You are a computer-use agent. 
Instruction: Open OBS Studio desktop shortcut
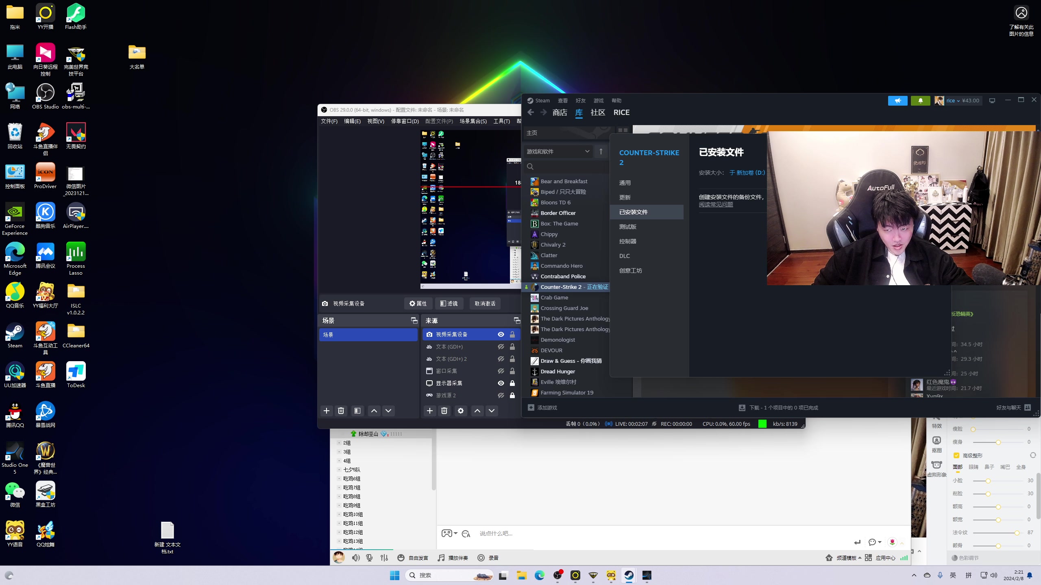click(x=45, y=96)
